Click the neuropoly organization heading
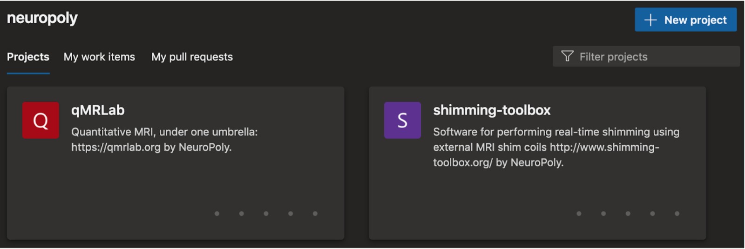The image size is (745, 249). pos(42,18)
